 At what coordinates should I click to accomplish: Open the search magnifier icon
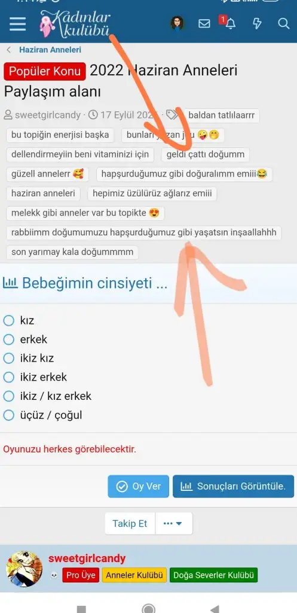283,23
